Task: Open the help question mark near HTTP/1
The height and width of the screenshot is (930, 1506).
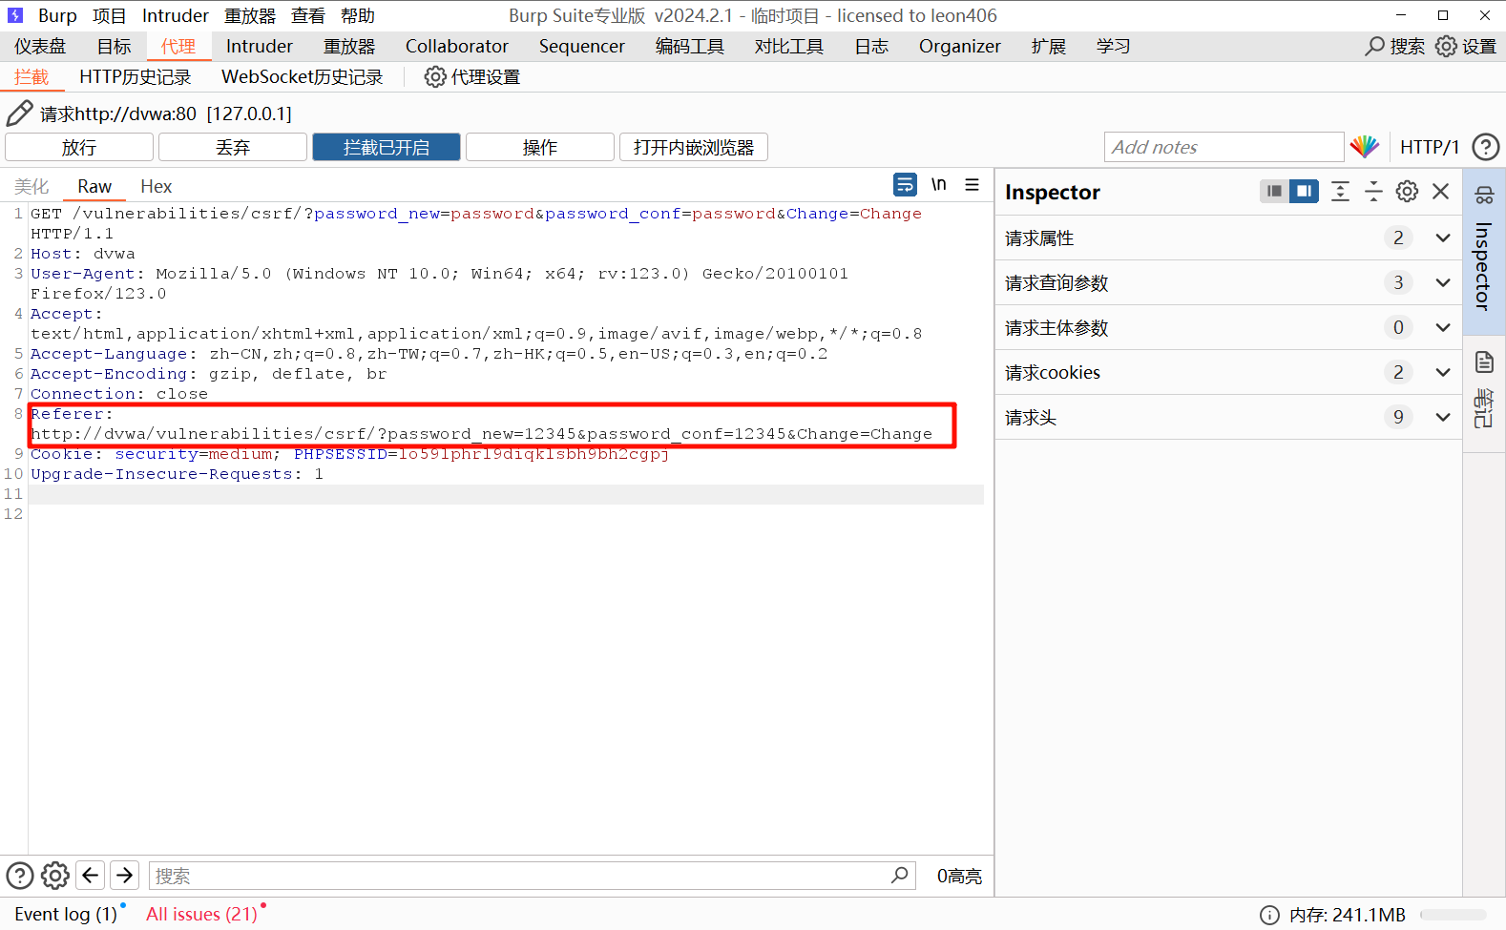Action: [1486, 147]
